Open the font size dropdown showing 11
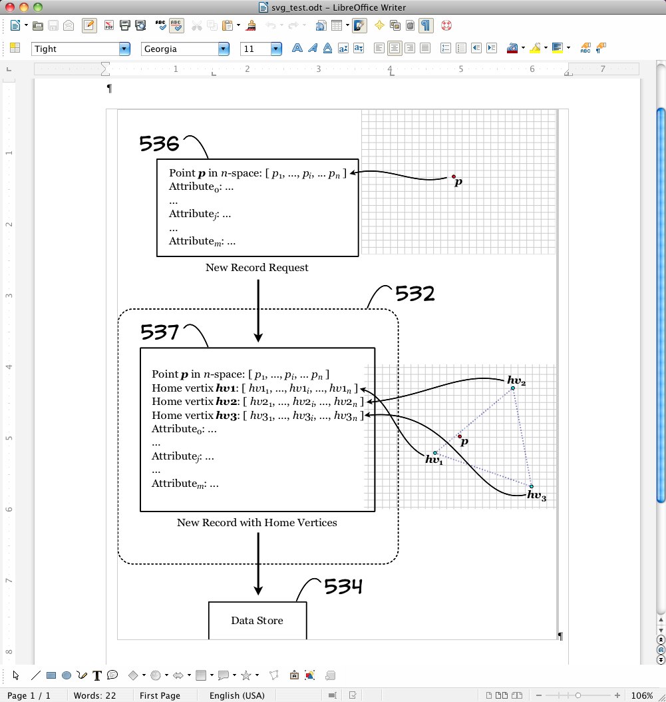666x702 pixels. click(x=276, y=49)
